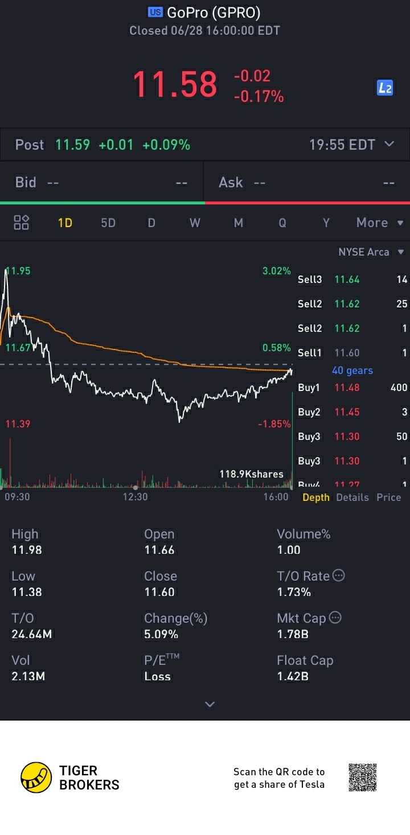Tap the US market flag badge
The width and height of the screenshot is (410, 835).
coord(155,12)
